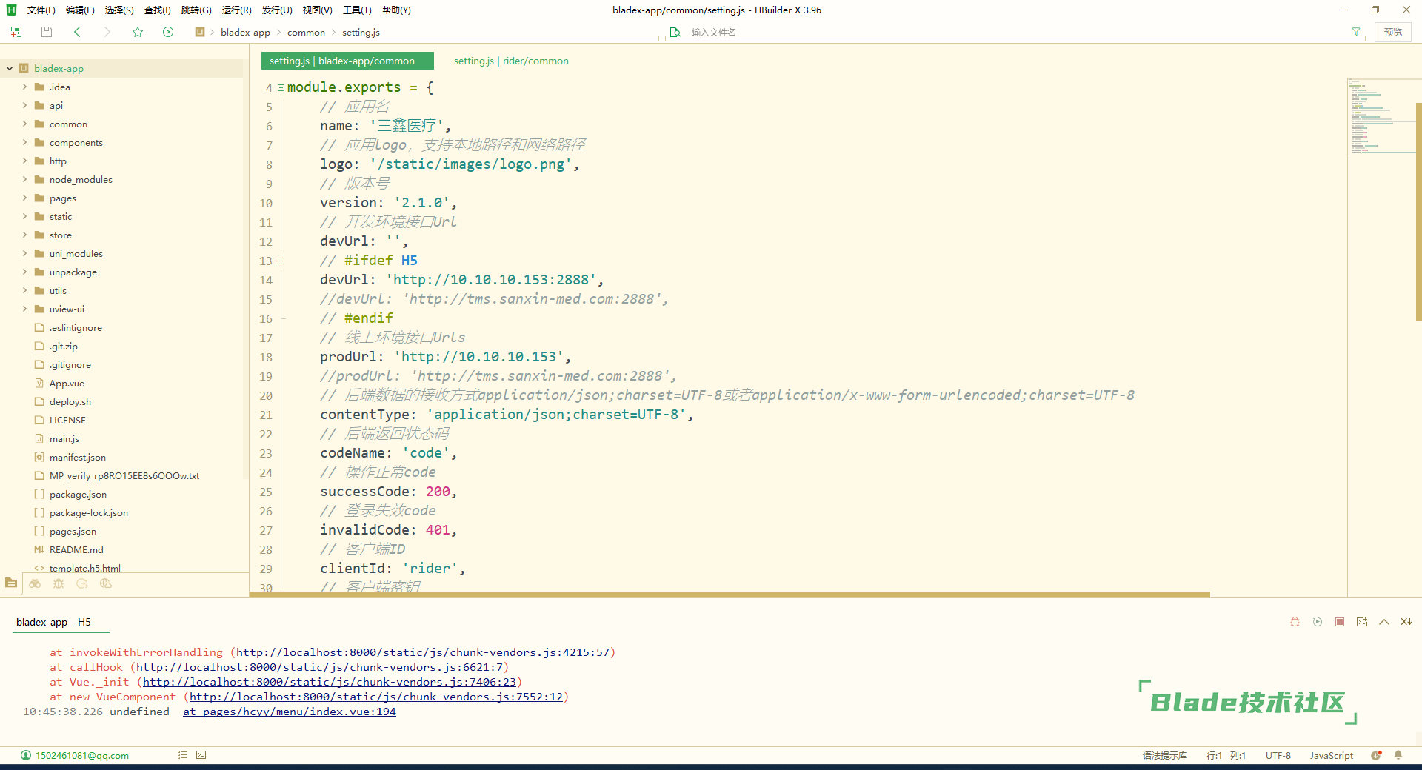Open the chunk-vendors.js:4215:57 link
The image size is (1422, 770).
423,652
